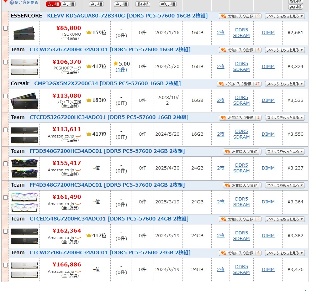312x291 pixels.
Task: Open スペックをもっと見る for Team CTCED548G7200HC34ADC01
Action: click(x=285, y=219)
